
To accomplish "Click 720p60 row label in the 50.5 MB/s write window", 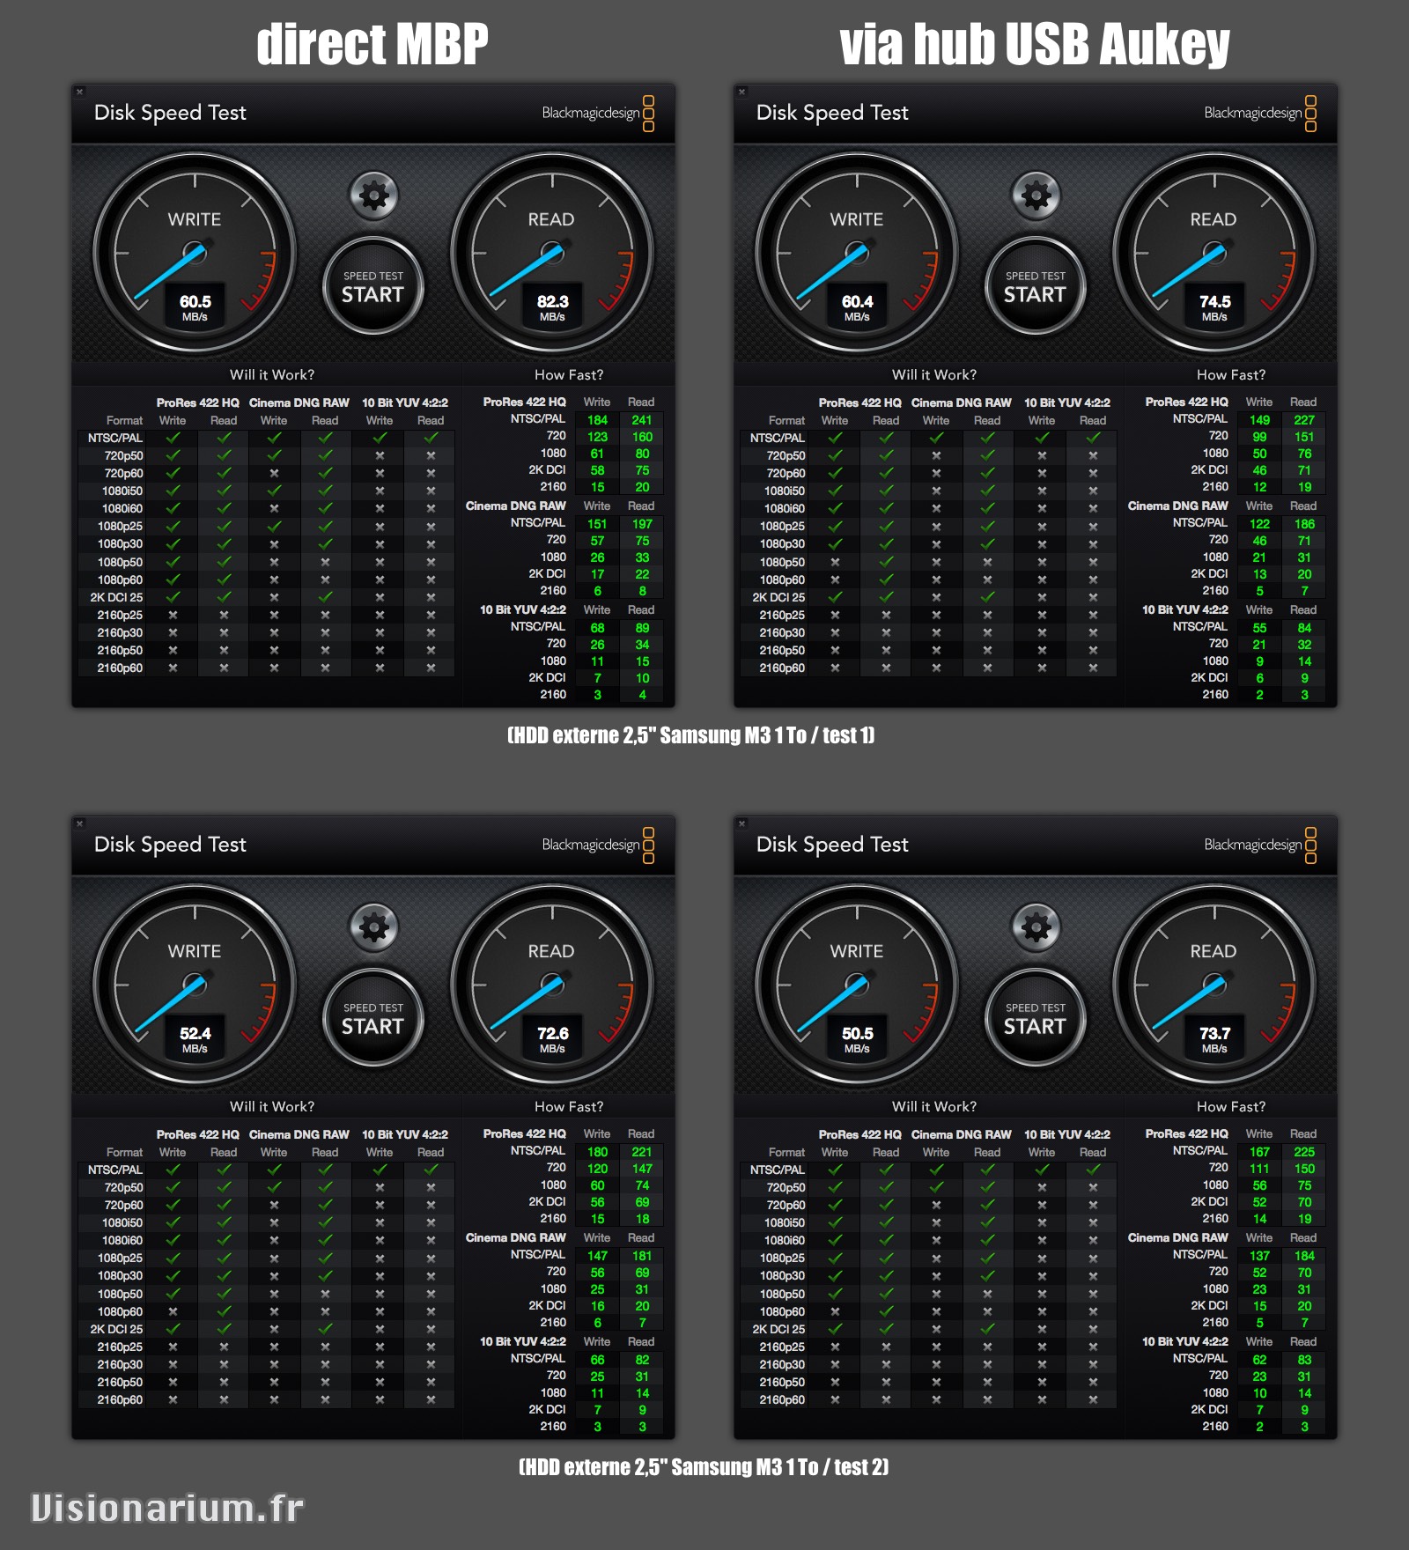I will (x=786, y=1205).
